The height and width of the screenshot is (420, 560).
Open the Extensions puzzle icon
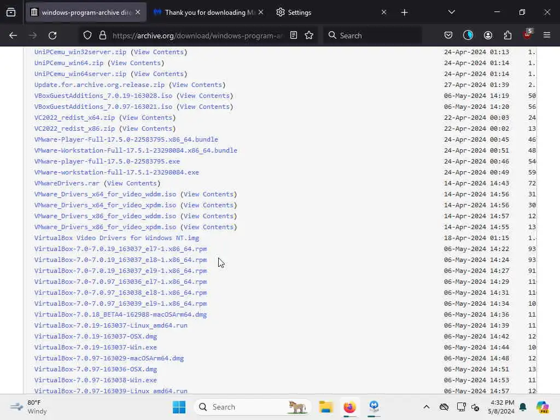point(508,36)
